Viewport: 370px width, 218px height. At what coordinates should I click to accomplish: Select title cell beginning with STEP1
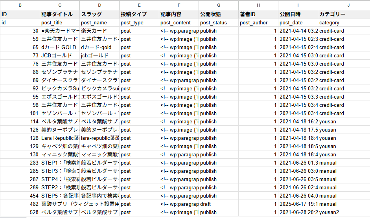[60, 163]
